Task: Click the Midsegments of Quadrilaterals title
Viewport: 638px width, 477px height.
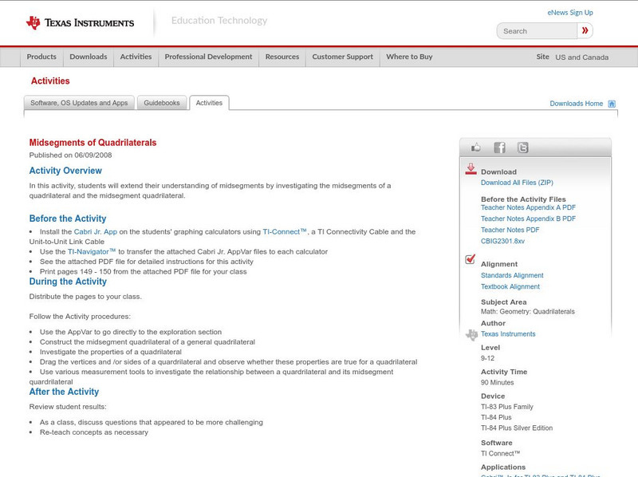Action: tap(93, 143)
